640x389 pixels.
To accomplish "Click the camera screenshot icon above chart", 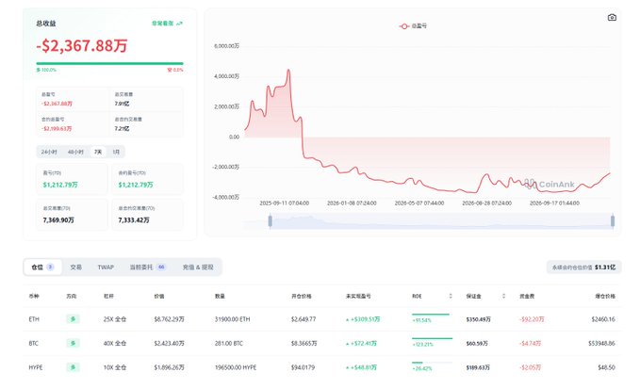I will (x=612, y=18).
